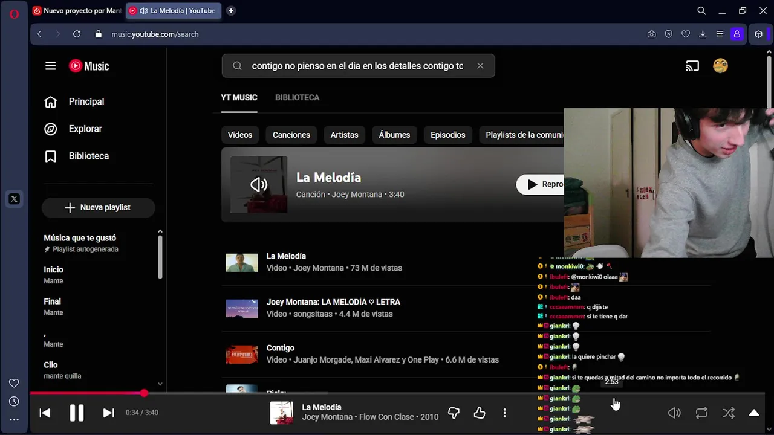Open the Joey Montana artist link in top result
This screenshot has height=435, width=774.
point(357,195)
